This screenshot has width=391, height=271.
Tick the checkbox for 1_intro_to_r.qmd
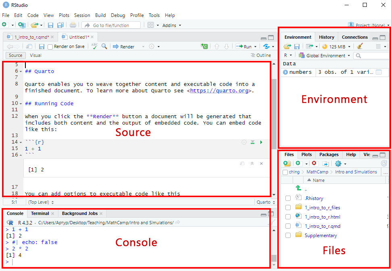pyautogui.click(x=288, y=226)
